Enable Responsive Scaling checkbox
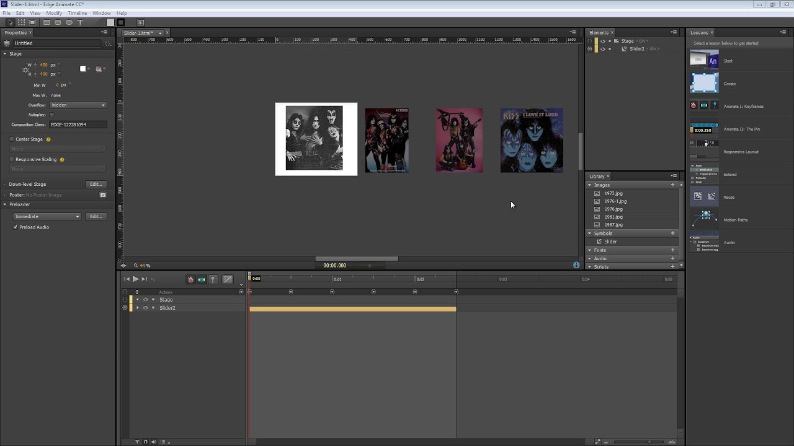The image size is (794, 446). point(12,159)
